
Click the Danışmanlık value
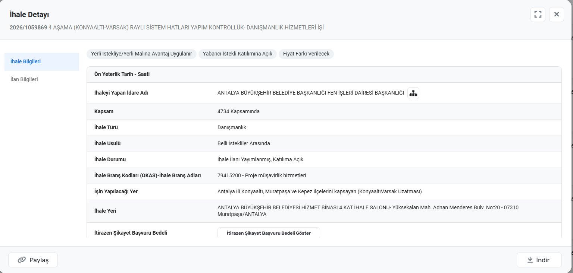pyautogui.click(x=232, y=127)
